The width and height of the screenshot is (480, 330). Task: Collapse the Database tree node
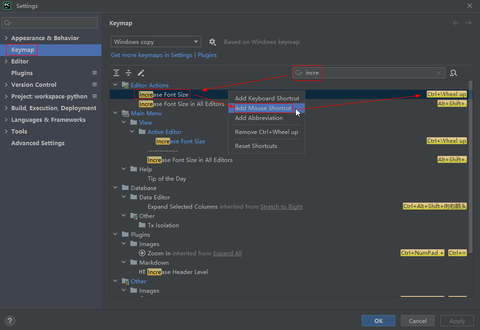pyautogui.click(x=115, y=188)
